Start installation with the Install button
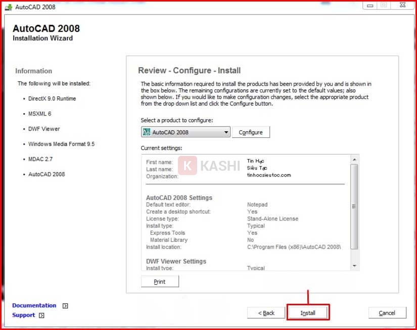This screenshot has height=330, width=417. click(x=308, y=313)
